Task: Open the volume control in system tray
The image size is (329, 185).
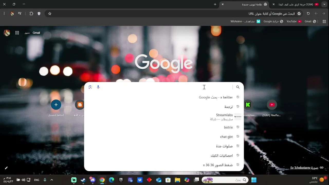Action: (23, 180)
